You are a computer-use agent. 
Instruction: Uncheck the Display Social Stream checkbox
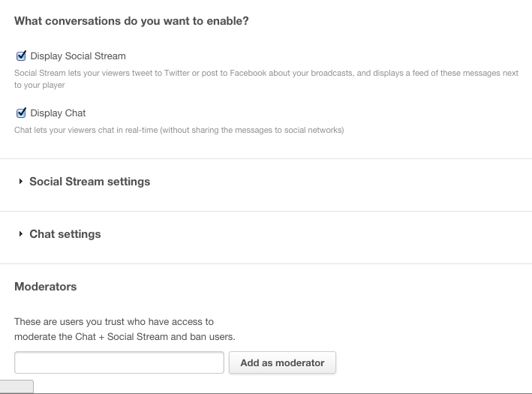pos(21,56)
